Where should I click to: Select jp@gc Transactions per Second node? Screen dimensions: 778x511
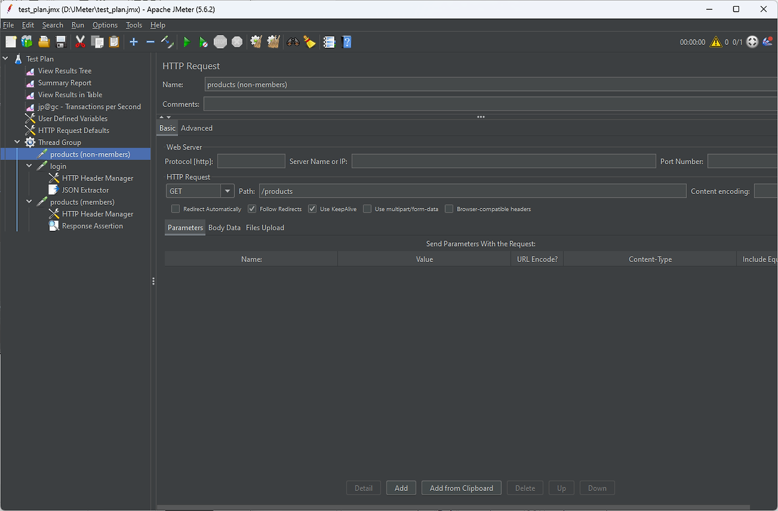tap(89, 106)
